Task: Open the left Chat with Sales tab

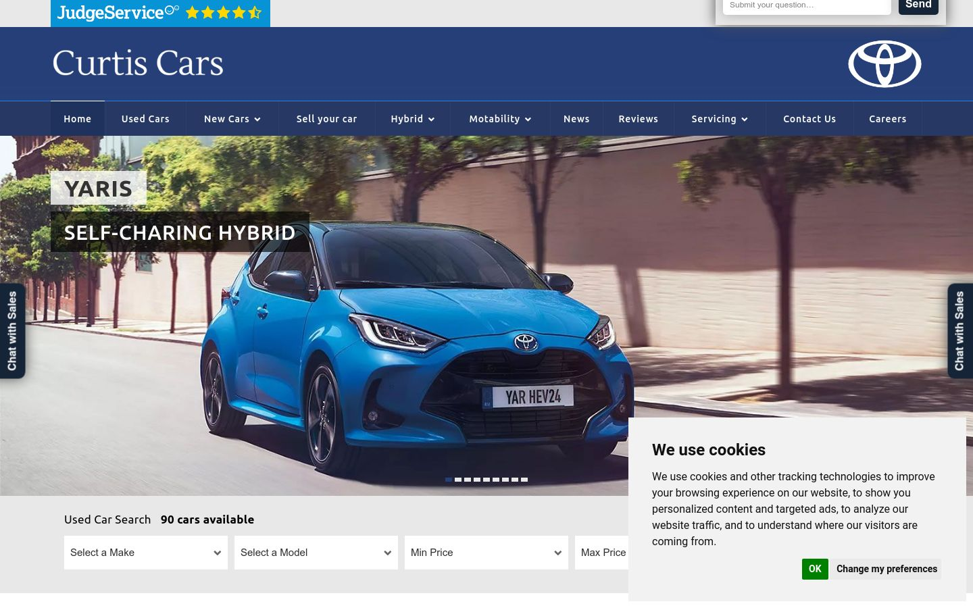Action: [x=12, y=331]
